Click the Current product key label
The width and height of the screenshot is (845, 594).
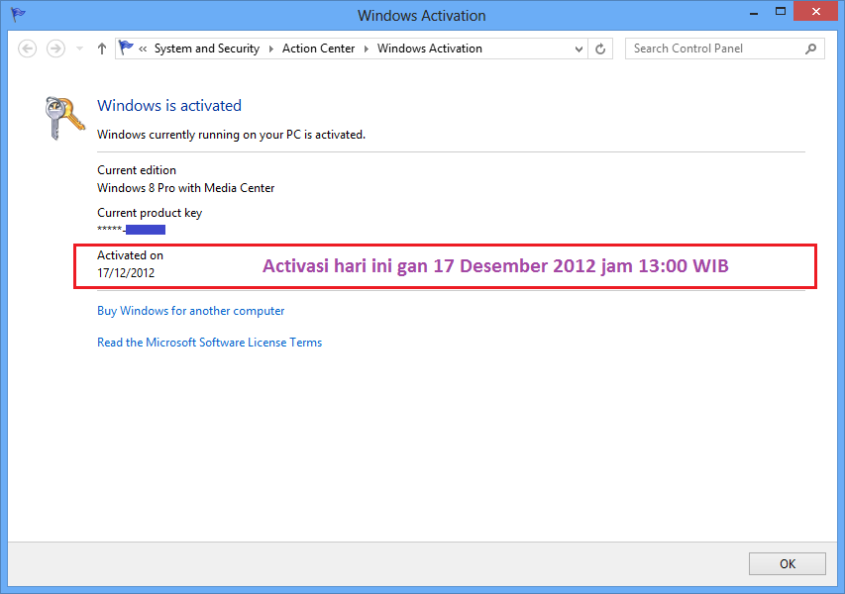pos(150,213)
